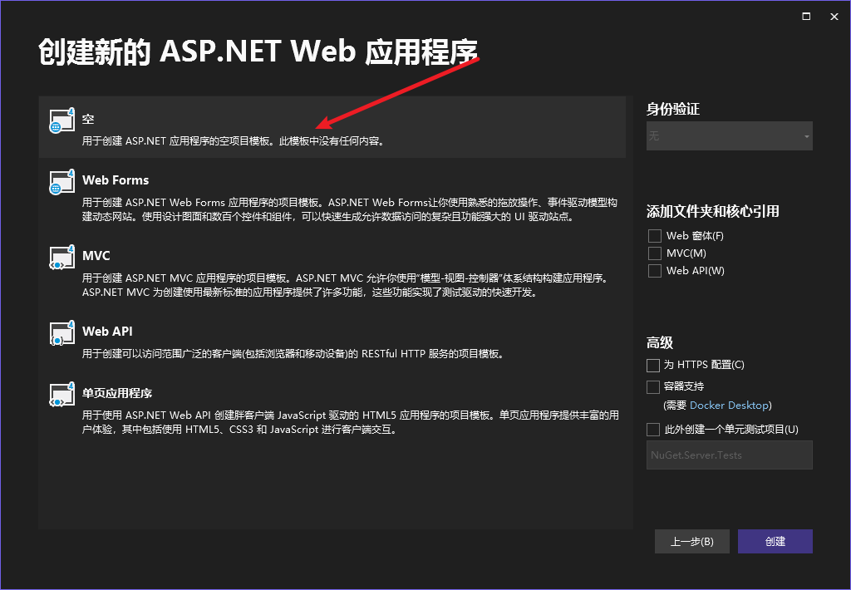This screenshot has height=590, width=851.
Task: Open the 身份验证 dropdown
Action: (730, 135)
